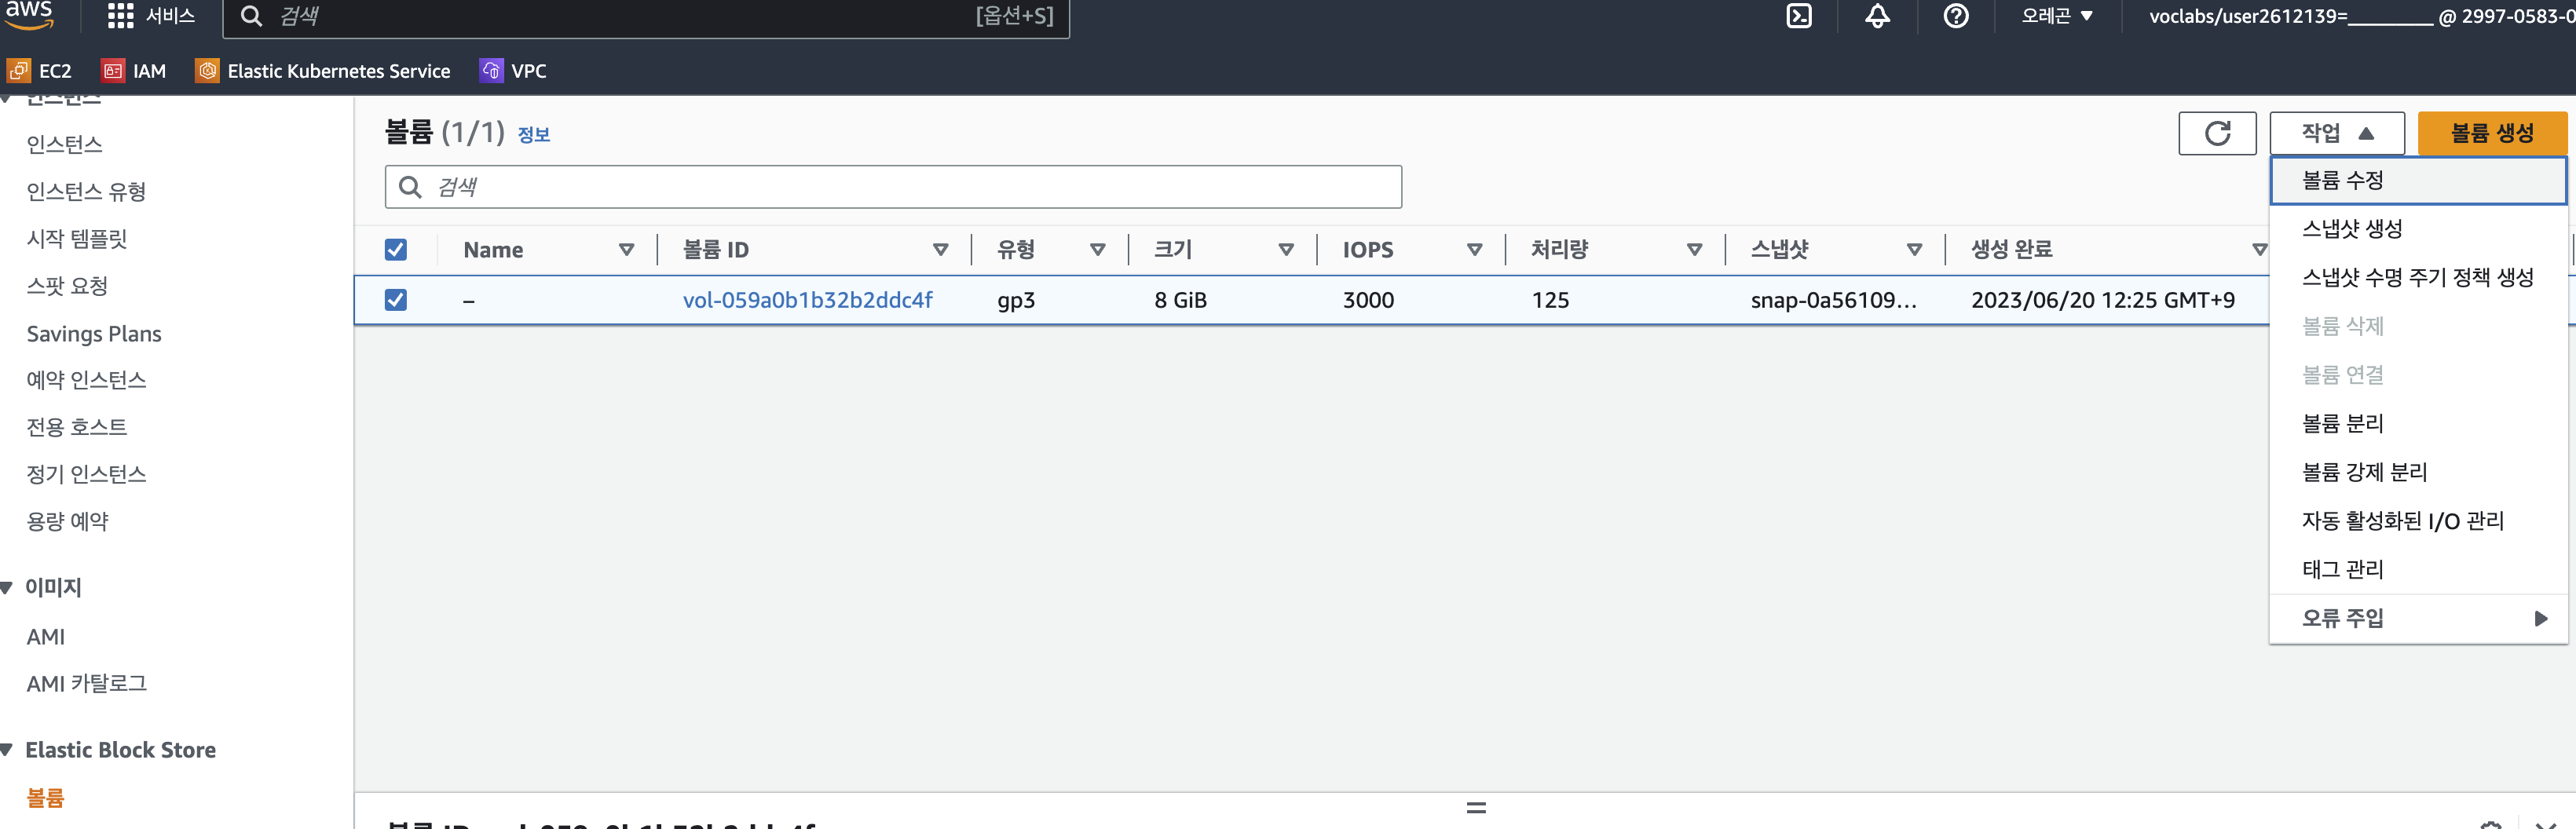Collapse the 작업 actions dropdown

[2336, 133]
